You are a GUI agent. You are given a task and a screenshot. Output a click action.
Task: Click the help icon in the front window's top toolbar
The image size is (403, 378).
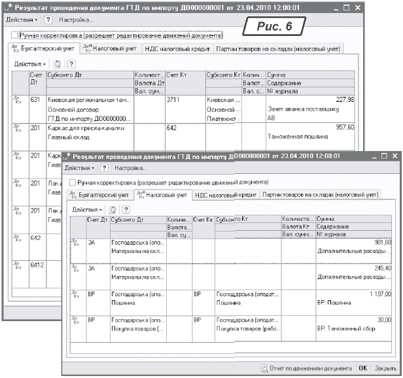tap(105, 168)
